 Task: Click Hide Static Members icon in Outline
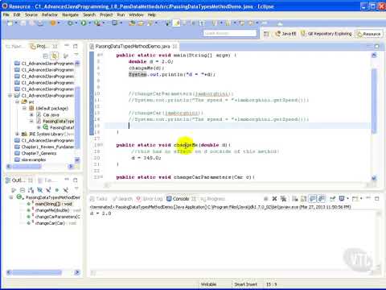[48, 190]
